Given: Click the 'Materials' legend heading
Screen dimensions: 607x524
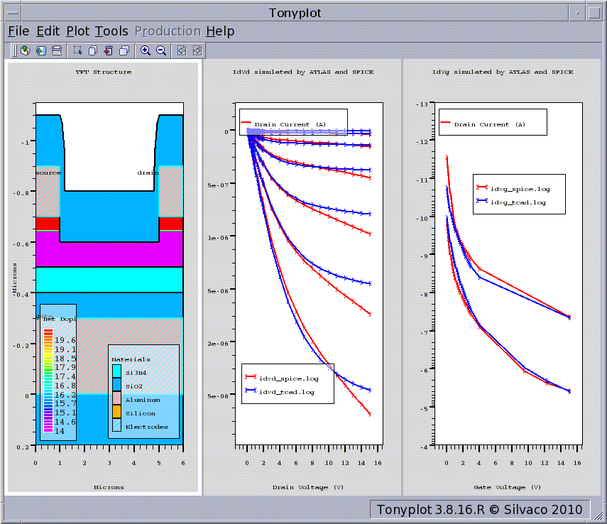Looking at the screenshot, I should [x=131, y=359].
